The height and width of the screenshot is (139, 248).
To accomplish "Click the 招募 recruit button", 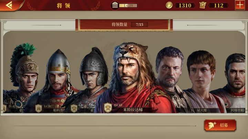I will click(220, 125).
